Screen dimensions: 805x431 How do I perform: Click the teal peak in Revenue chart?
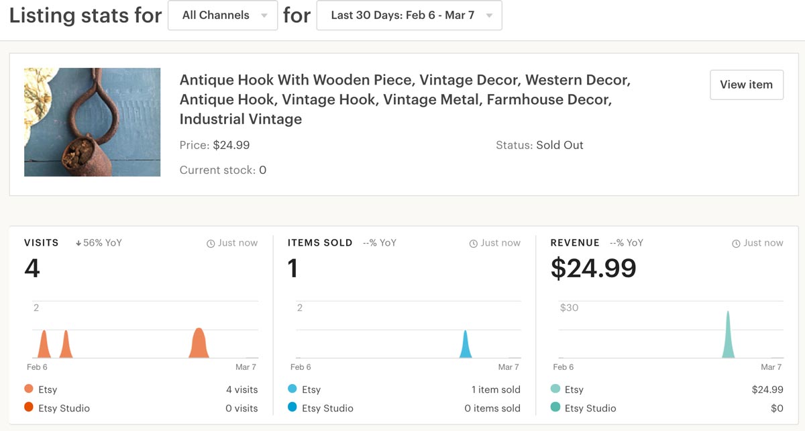tap(728, 336)
